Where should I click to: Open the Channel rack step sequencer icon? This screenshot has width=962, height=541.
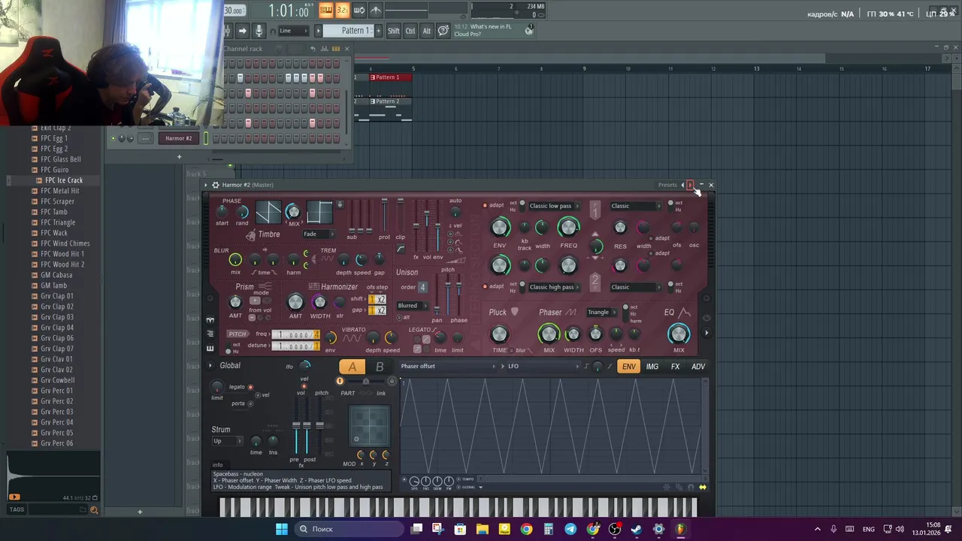(336, 49)
